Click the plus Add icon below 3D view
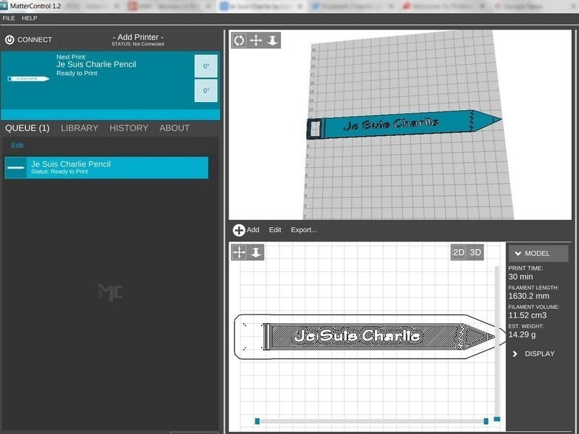This screenshot has width=579, height=434. (x=239, y=230)
